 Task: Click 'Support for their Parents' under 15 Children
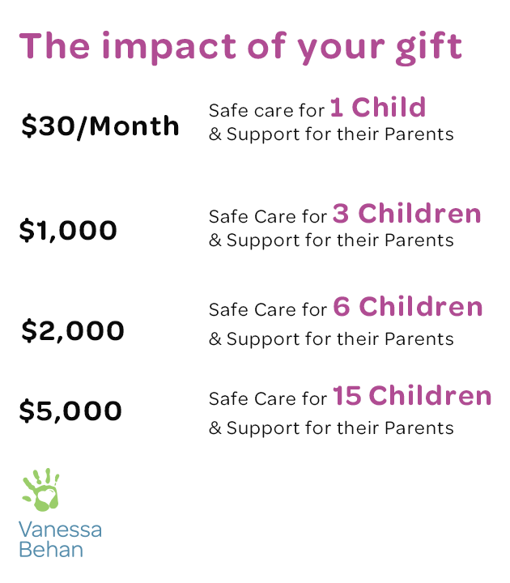click(340, 428)
